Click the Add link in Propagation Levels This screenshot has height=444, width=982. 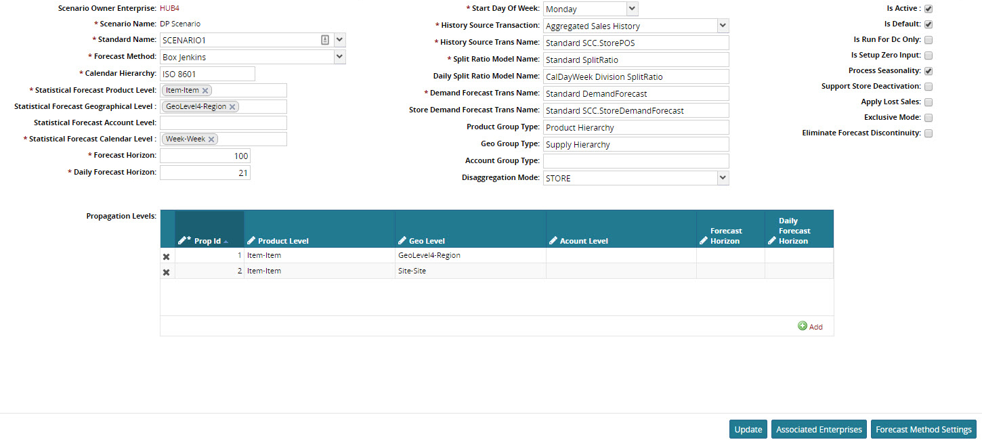coord(815,326)
